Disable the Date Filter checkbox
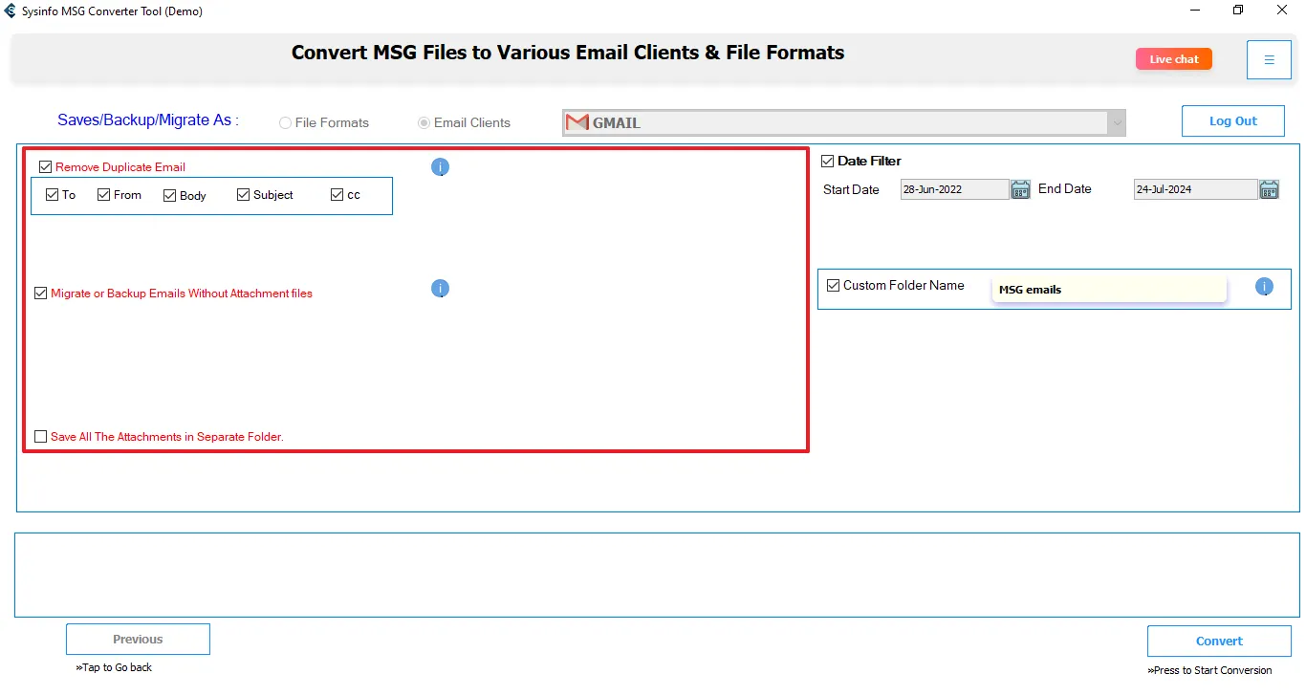Viewport: 1306px width, 696px height. point(828,162)
